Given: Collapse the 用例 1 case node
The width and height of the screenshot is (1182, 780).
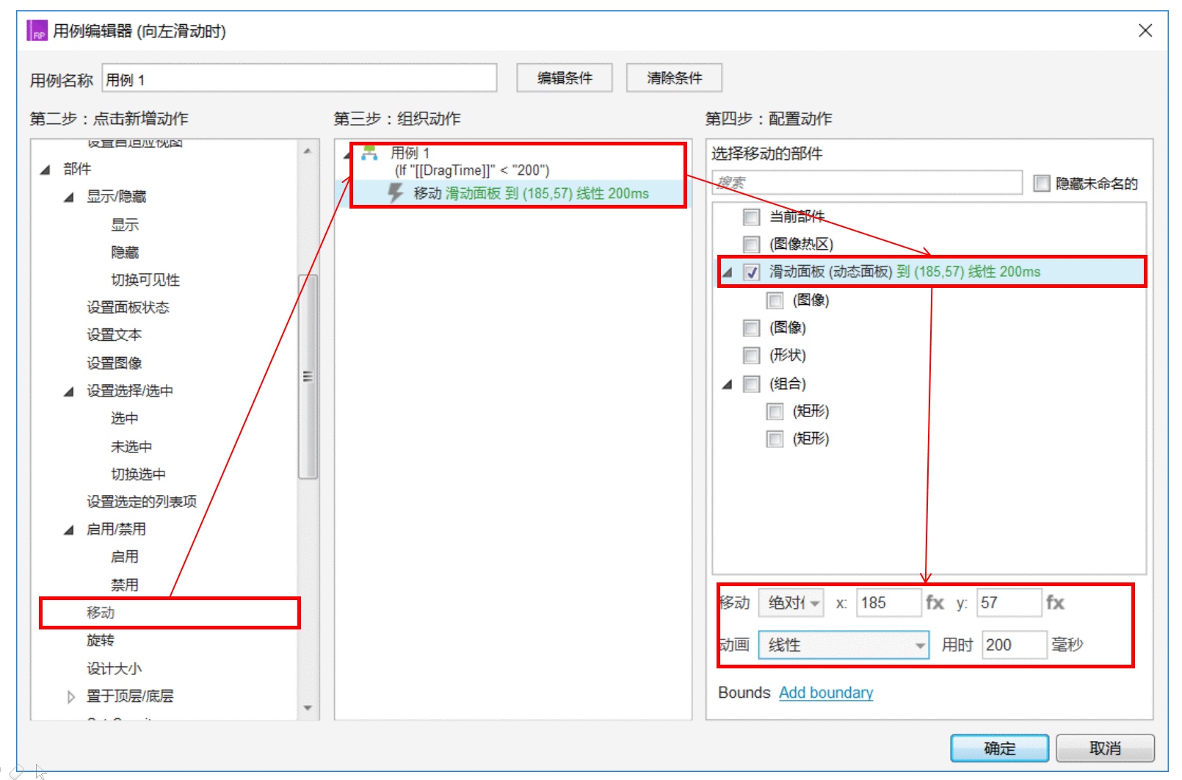Looking at the screenshot, I should click(x=348, y=154).
